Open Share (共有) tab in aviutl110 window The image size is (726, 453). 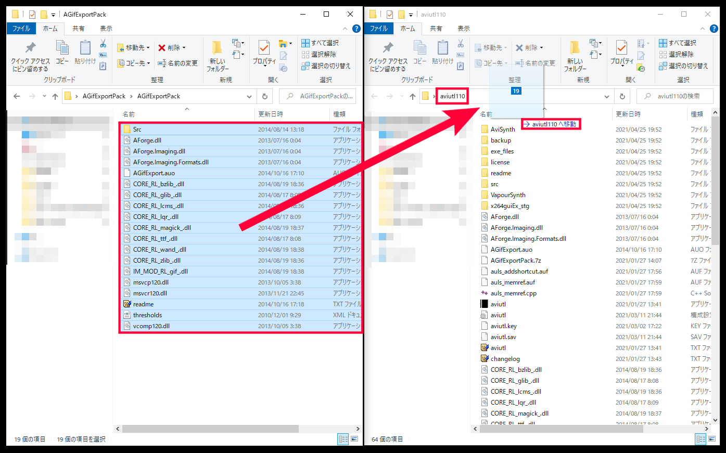[x=436, y=29]
